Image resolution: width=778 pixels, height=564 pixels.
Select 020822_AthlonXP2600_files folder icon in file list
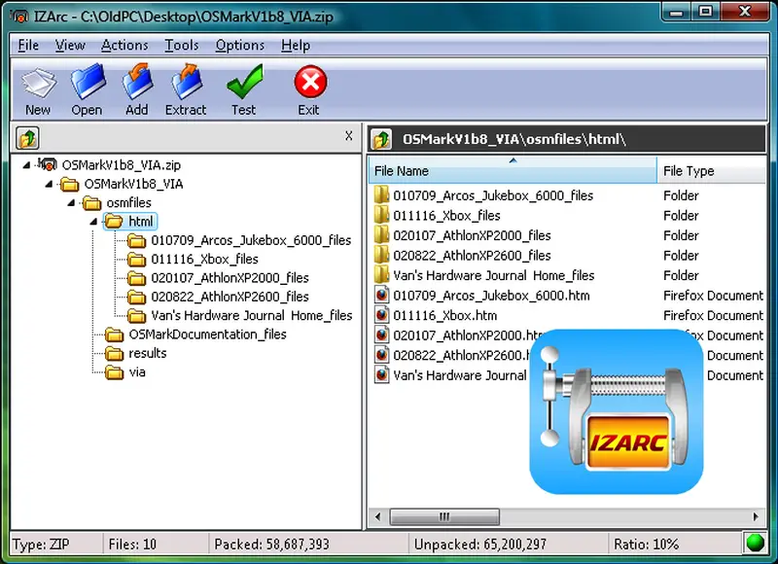381,255
